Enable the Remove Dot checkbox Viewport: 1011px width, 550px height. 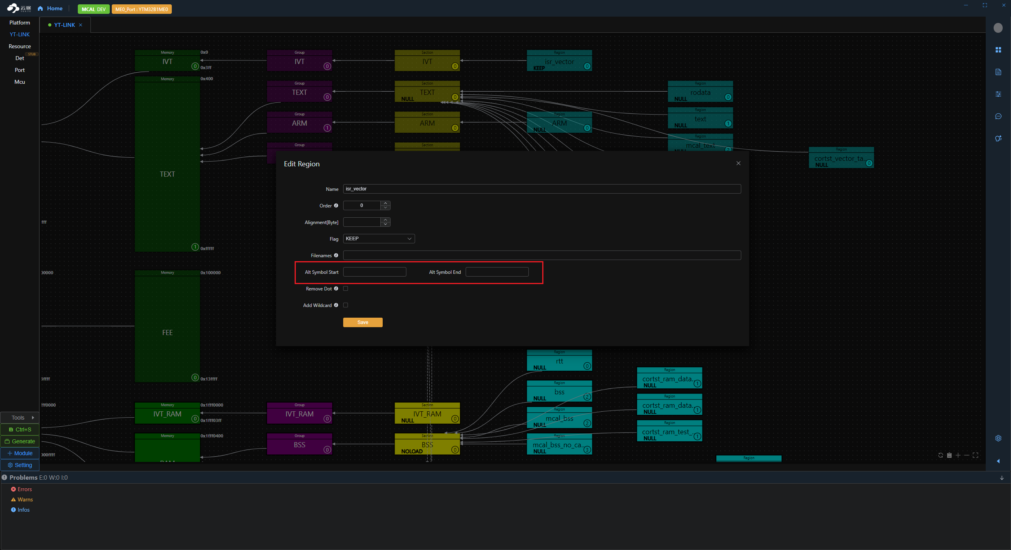click(346, 288)
